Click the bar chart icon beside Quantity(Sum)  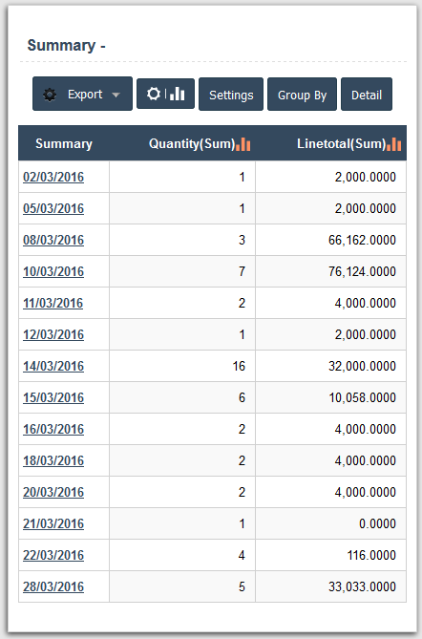point(243,144)
